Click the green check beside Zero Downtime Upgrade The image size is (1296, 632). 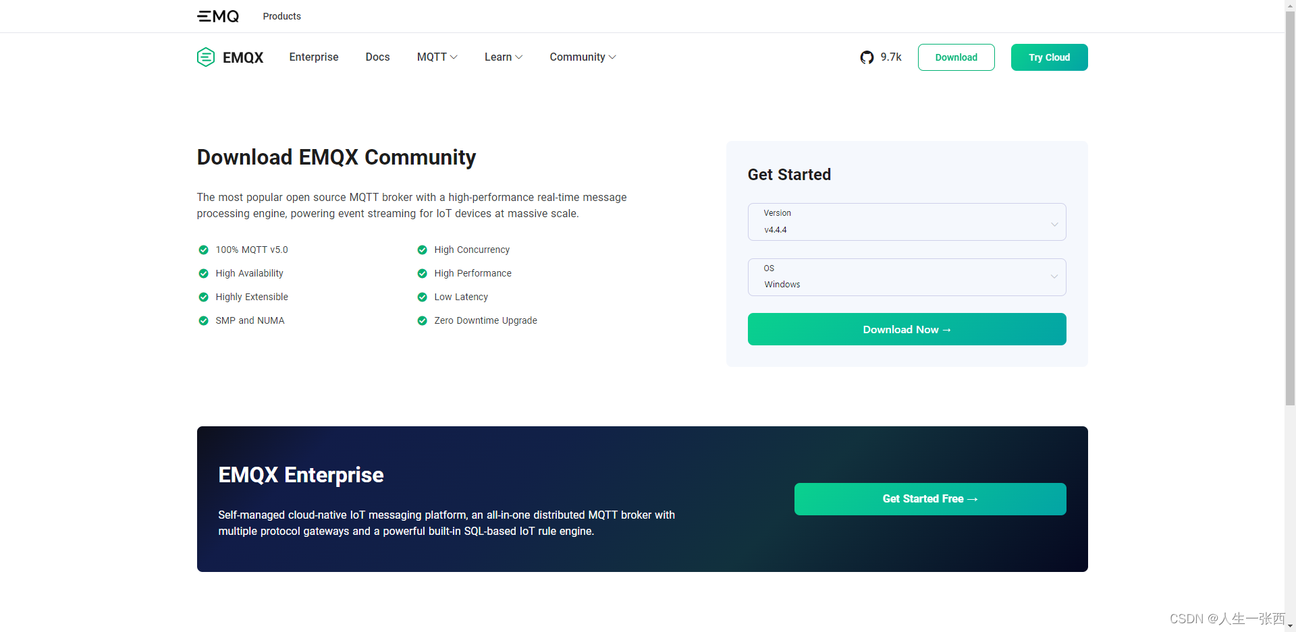coord(422,320)
